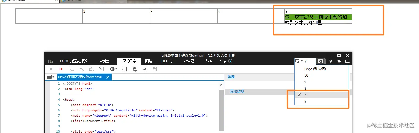Open the exception behavior stop-sign dropdown
419x133 pixels.
click(114, 69)
